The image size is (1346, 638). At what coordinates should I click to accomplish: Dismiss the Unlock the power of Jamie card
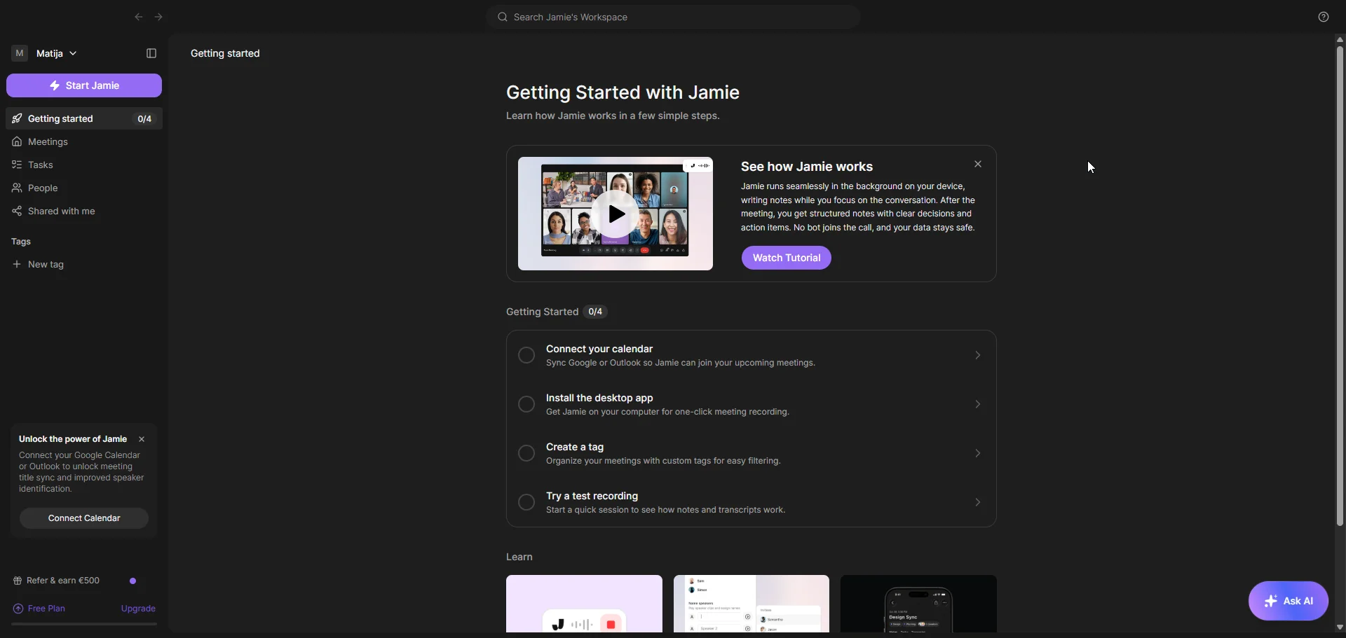click(x=142, y=439)
